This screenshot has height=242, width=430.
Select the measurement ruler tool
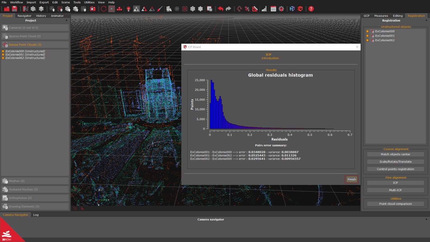pos(255,9)
